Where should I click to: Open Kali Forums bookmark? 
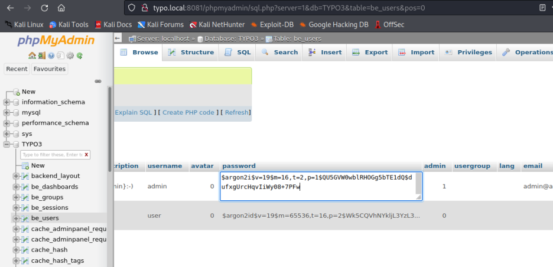click(x=161, y=24)
